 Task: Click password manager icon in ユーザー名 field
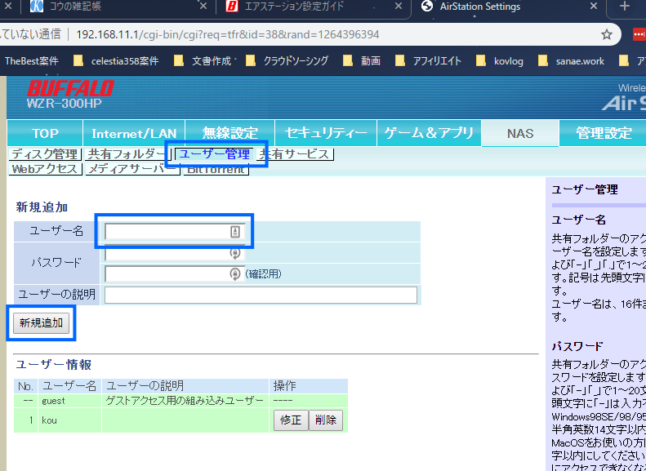234,232
